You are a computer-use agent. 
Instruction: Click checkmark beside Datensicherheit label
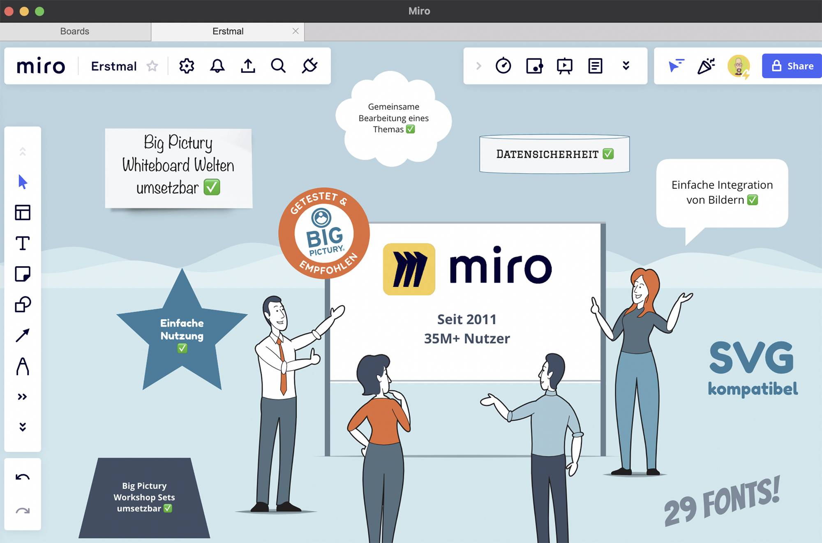tap(608, 154)
